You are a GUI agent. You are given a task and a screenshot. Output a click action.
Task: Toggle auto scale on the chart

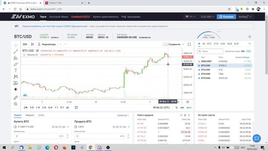[189, 107]
